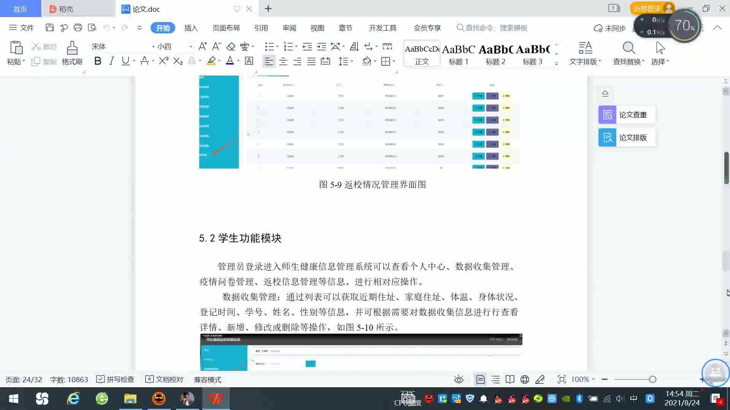The image size is (730, 410).
Task: Click the Format Painter (格式刷) icon
Action: click(x=72, y=53)
